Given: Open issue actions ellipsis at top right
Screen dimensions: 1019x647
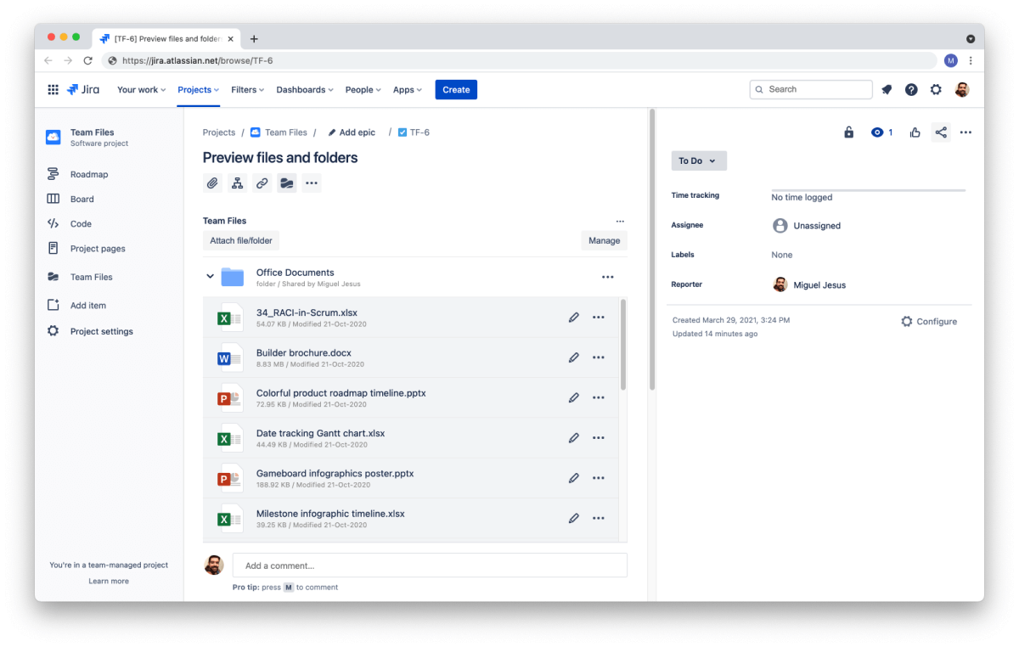Looking at the screenshot, I should [x=966, y=132].
